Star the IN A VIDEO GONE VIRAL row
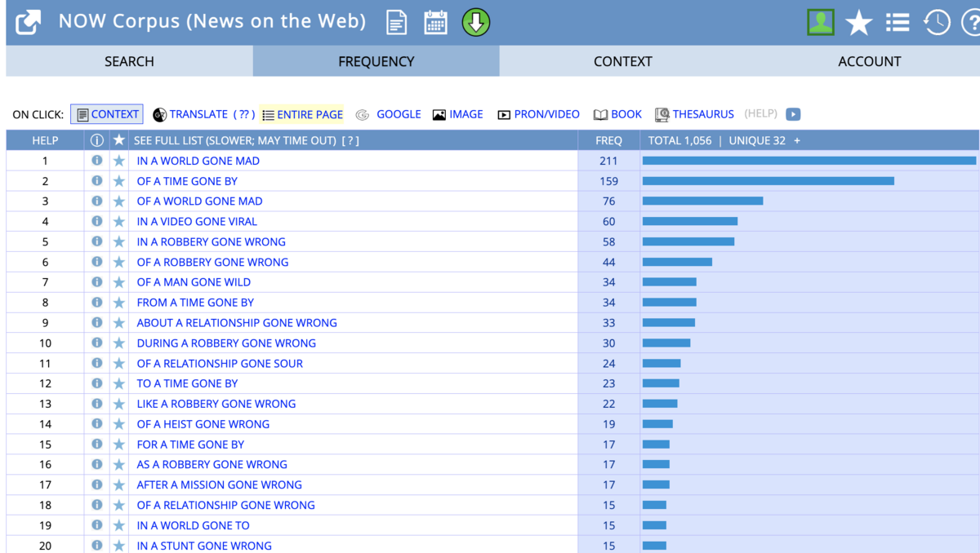This screenshot has height=553, width=980. [119, 221]
